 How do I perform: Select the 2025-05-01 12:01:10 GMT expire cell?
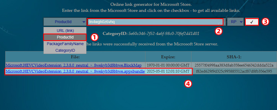168,71
